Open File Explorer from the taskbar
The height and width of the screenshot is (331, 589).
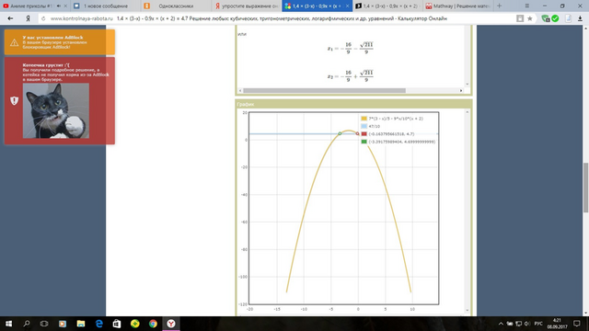(x=81, y=324)
